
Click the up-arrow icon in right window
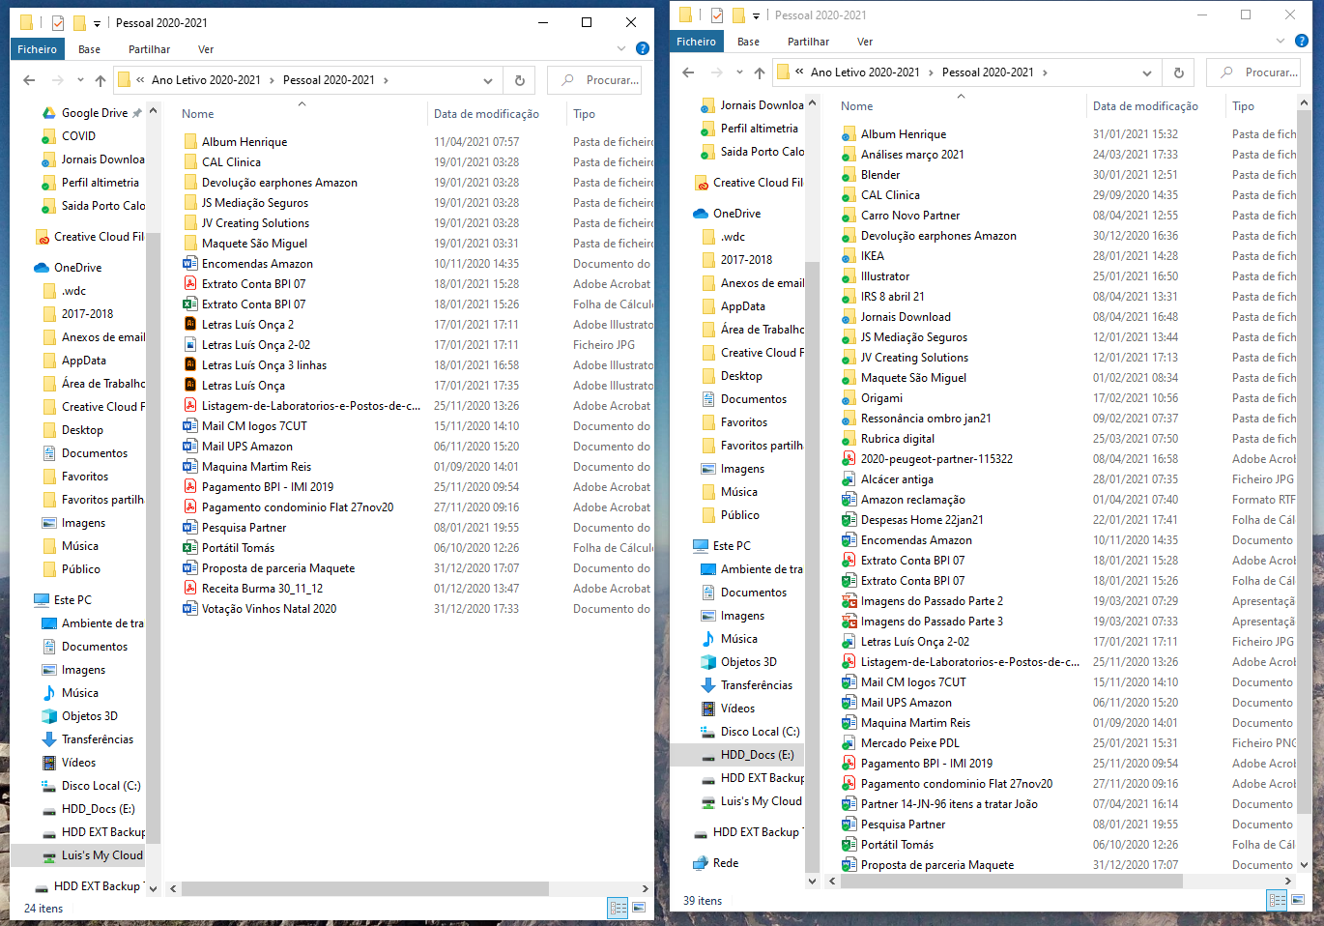tap(760, 72)
